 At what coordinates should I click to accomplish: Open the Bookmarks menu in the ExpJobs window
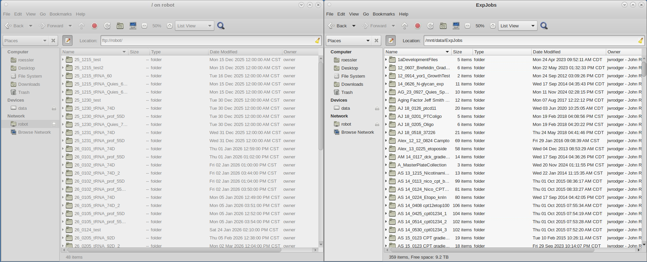coord(384,14)
